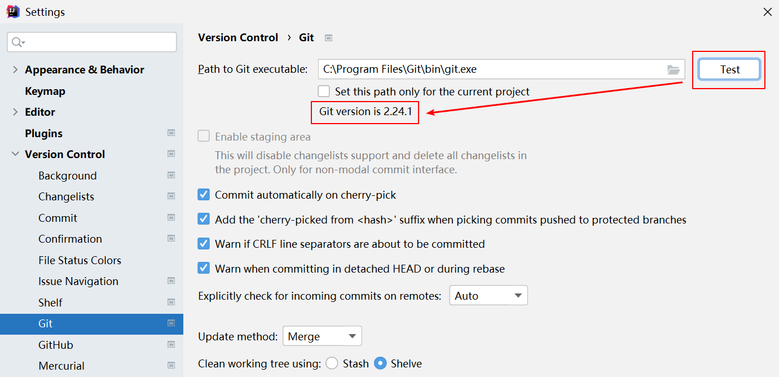
Task: Click the Test button
Action: [729, 69]
